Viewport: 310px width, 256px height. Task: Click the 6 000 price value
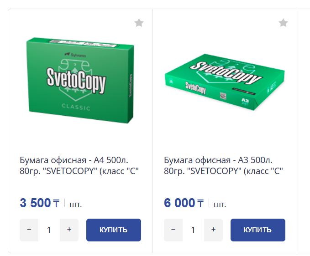179,203
